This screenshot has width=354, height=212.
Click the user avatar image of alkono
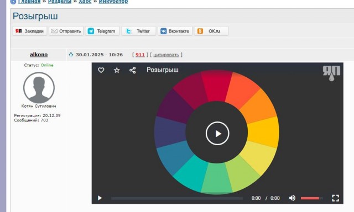coord(39,88)
